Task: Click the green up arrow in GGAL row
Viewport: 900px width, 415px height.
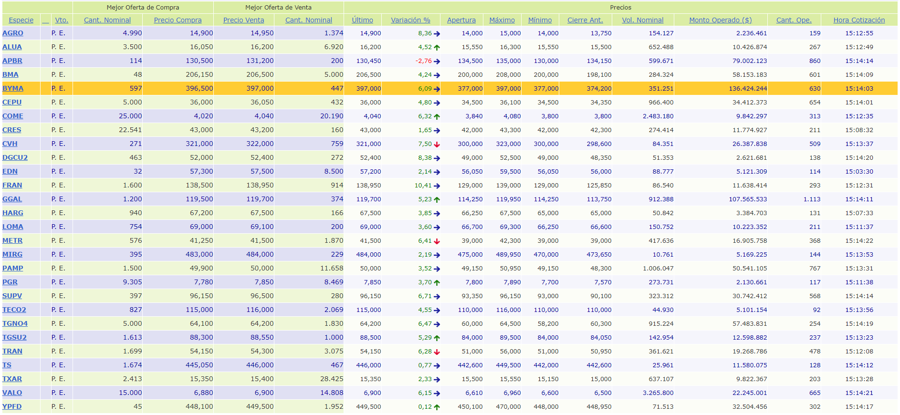Action: point(437,199)
